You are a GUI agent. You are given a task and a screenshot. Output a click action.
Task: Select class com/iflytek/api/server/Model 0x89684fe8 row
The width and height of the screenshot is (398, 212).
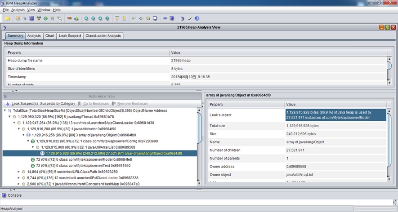pyautogui.click(x=81, y=159)
